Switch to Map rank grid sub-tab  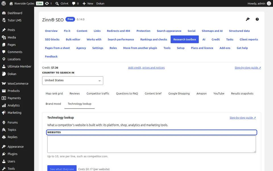(x=54, y=93)
